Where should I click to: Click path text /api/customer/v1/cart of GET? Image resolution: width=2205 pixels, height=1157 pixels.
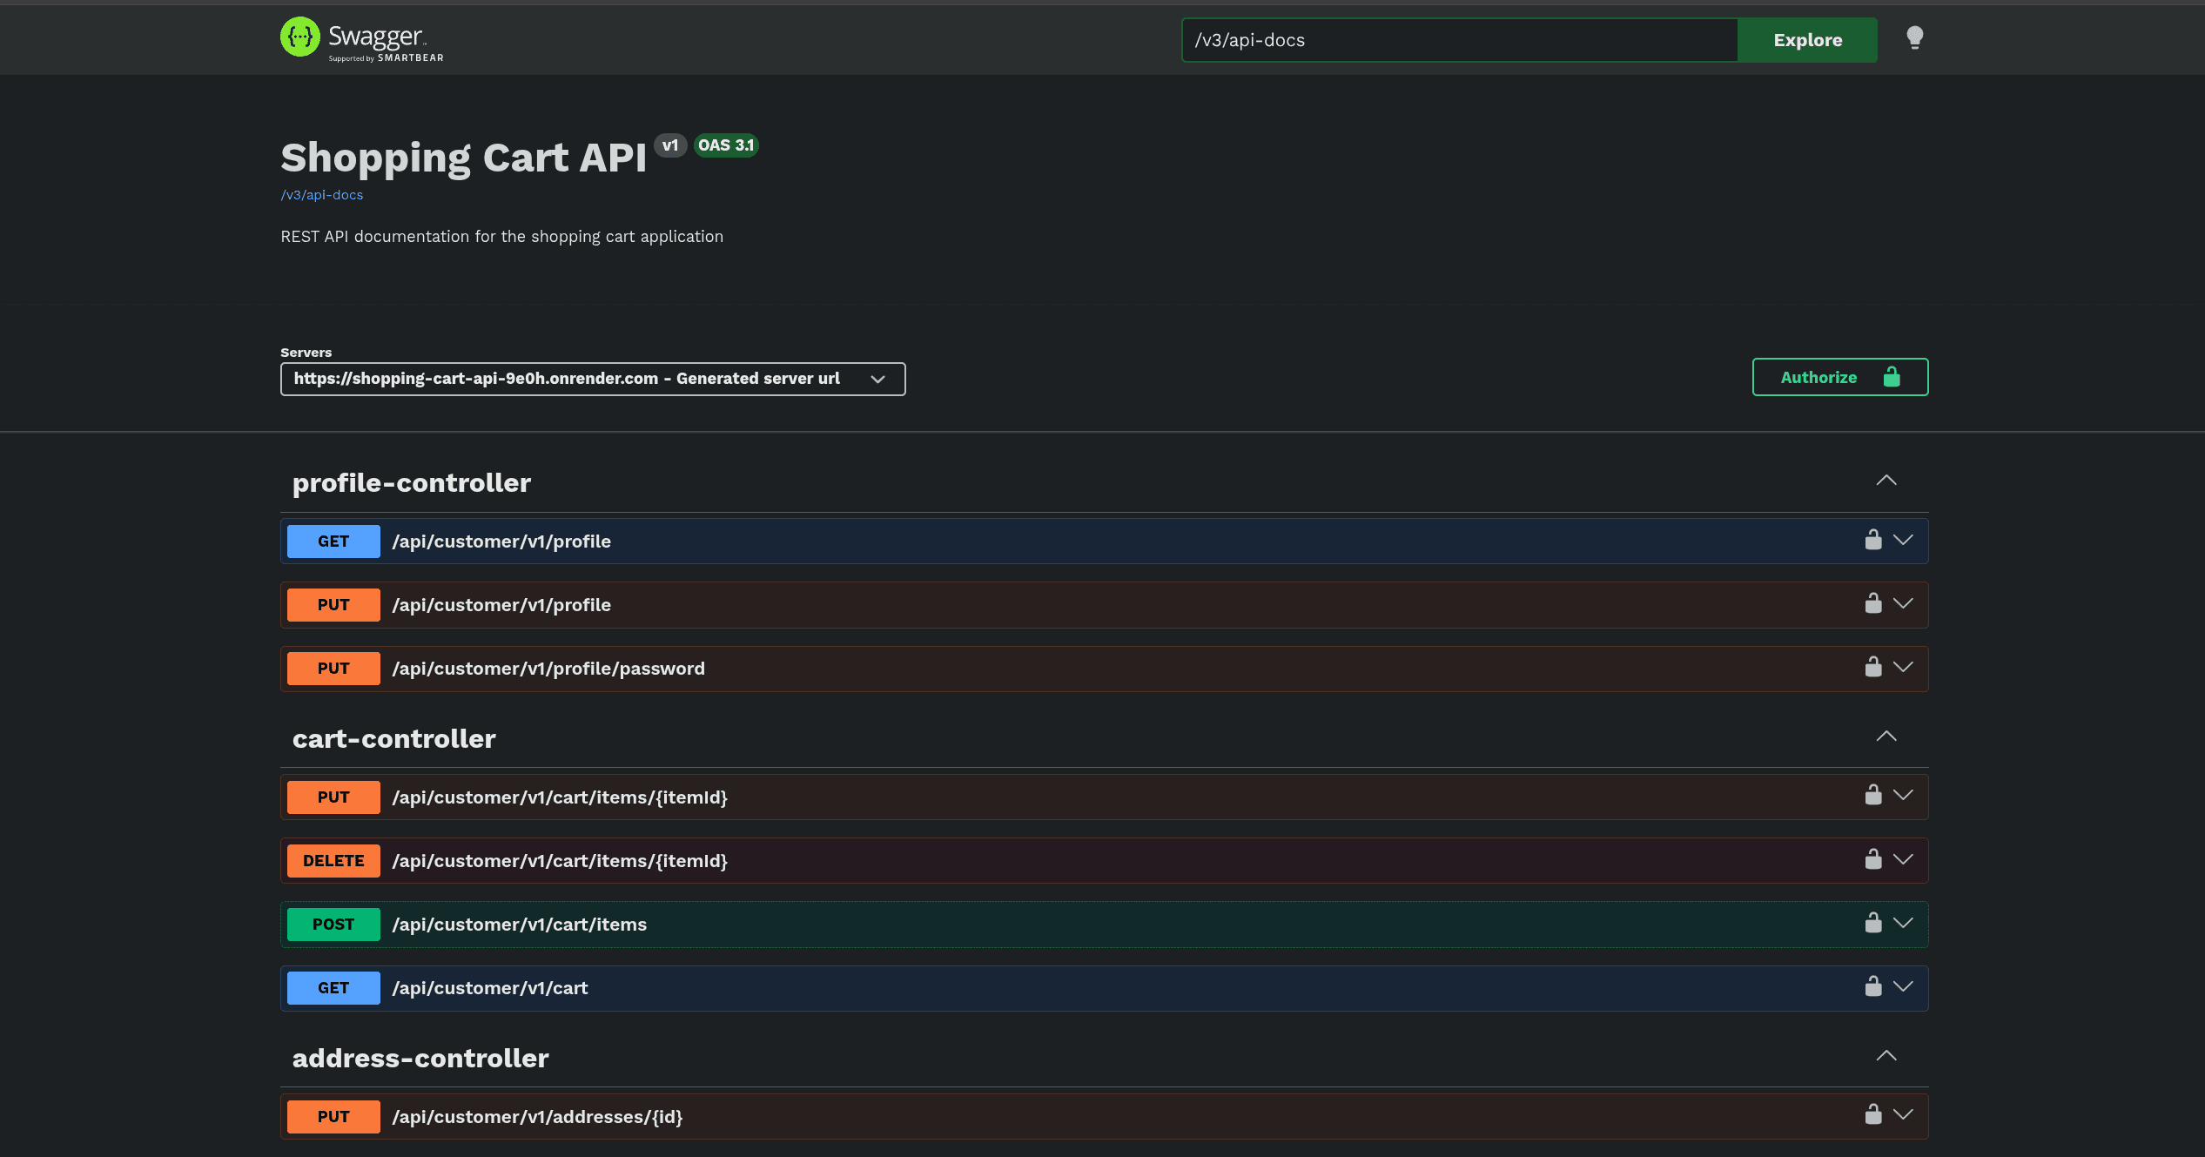click(490, 988)
